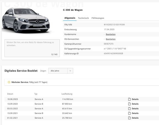The image size is (159, 125).
Task: Click the C 300 de Wagon car image
Action: (x=26, y=20)
